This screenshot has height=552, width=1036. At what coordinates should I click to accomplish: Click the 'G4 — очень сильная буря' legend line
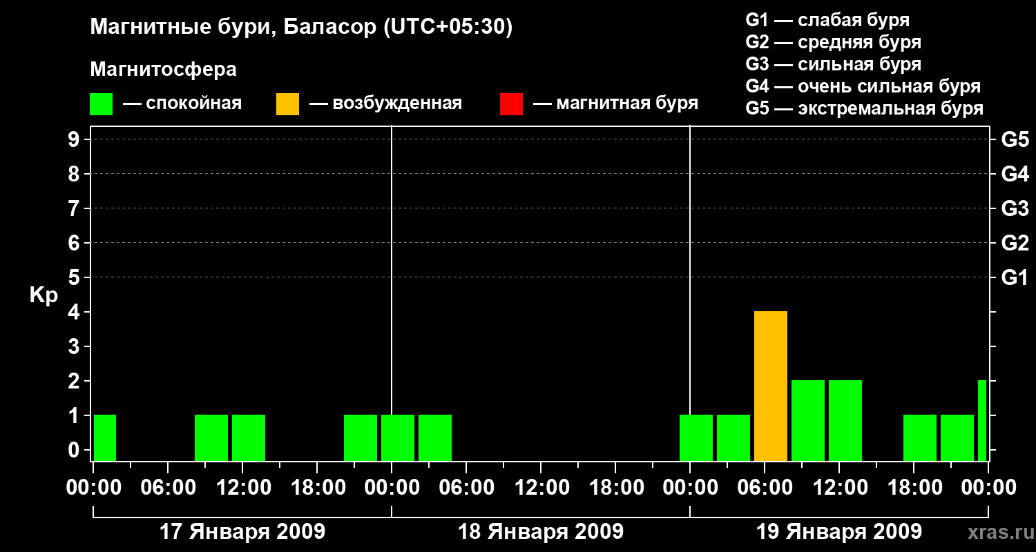[x=863, y=86]
